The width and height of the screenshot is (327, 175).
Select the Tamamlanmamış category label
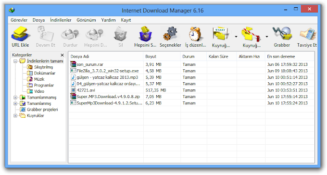click(x=41, y=98)
